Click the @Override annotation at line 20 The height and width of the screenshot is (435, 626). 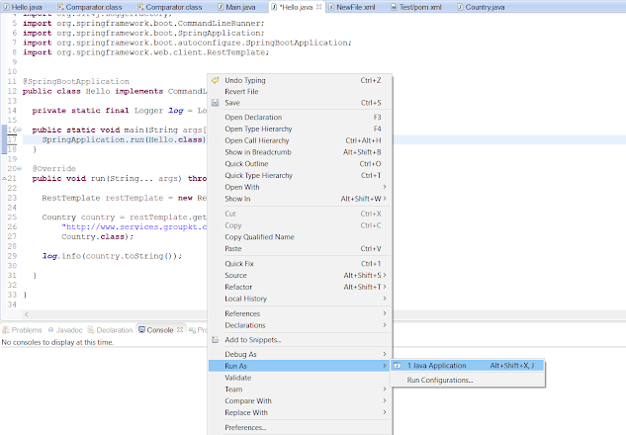coord(53,168)
